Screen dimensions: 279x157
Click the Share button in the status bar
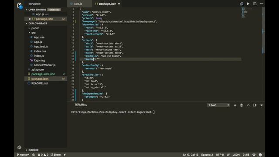click(x=56, y=155)
